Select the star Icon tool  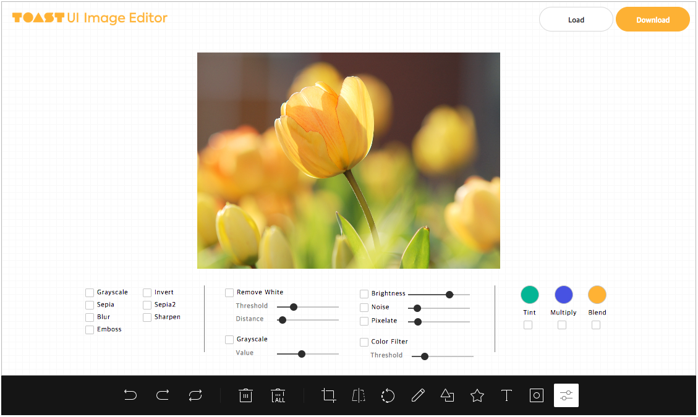(477, 395)
